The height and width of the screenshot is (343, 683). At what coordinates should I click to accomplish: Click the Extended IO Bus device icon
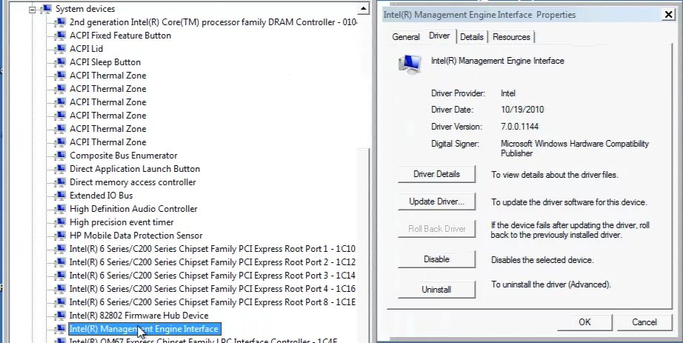tap(60, 196)
